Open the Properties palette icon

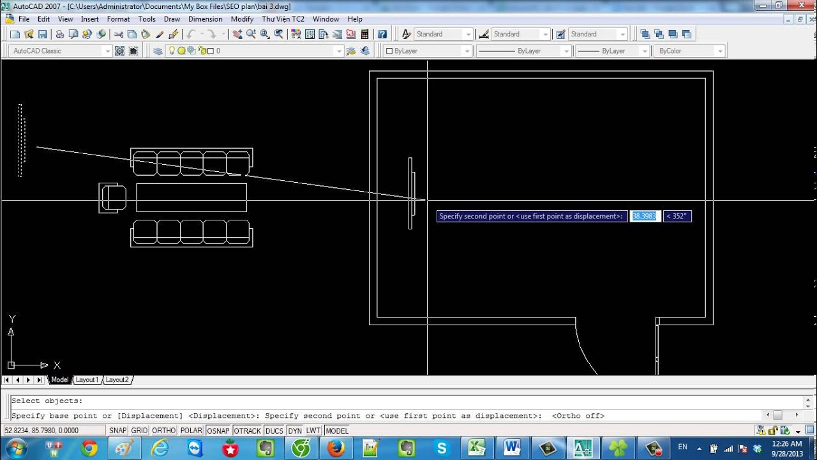coord(296,34)
